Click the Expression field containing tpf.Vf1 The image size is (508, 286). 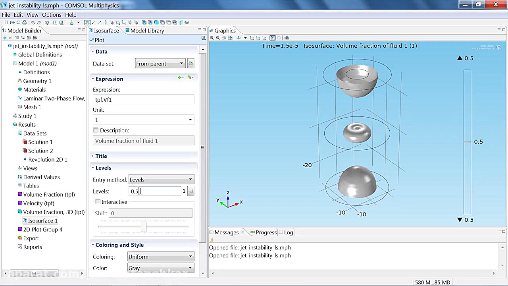tap(143, 100)
